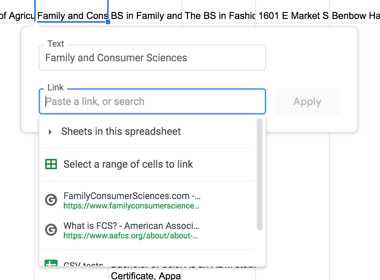The height and width of the screenshot is (280, 380).
Task: Click the Google icon beside FamilyConsumerSciences.com result
Action: tap(51, 200)
